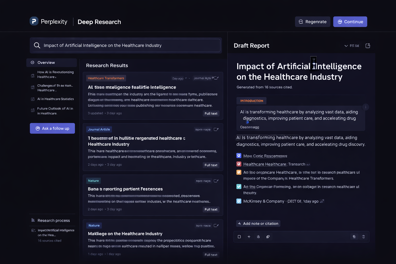Click Add note or citation
This screenshot has height=264, width=396.
pyautogui.click(x=258, y=223)
